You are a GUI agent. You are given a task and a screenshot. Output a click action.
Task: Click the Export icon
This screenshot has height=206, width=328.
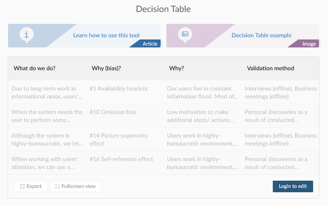click(x=23, y=186)
